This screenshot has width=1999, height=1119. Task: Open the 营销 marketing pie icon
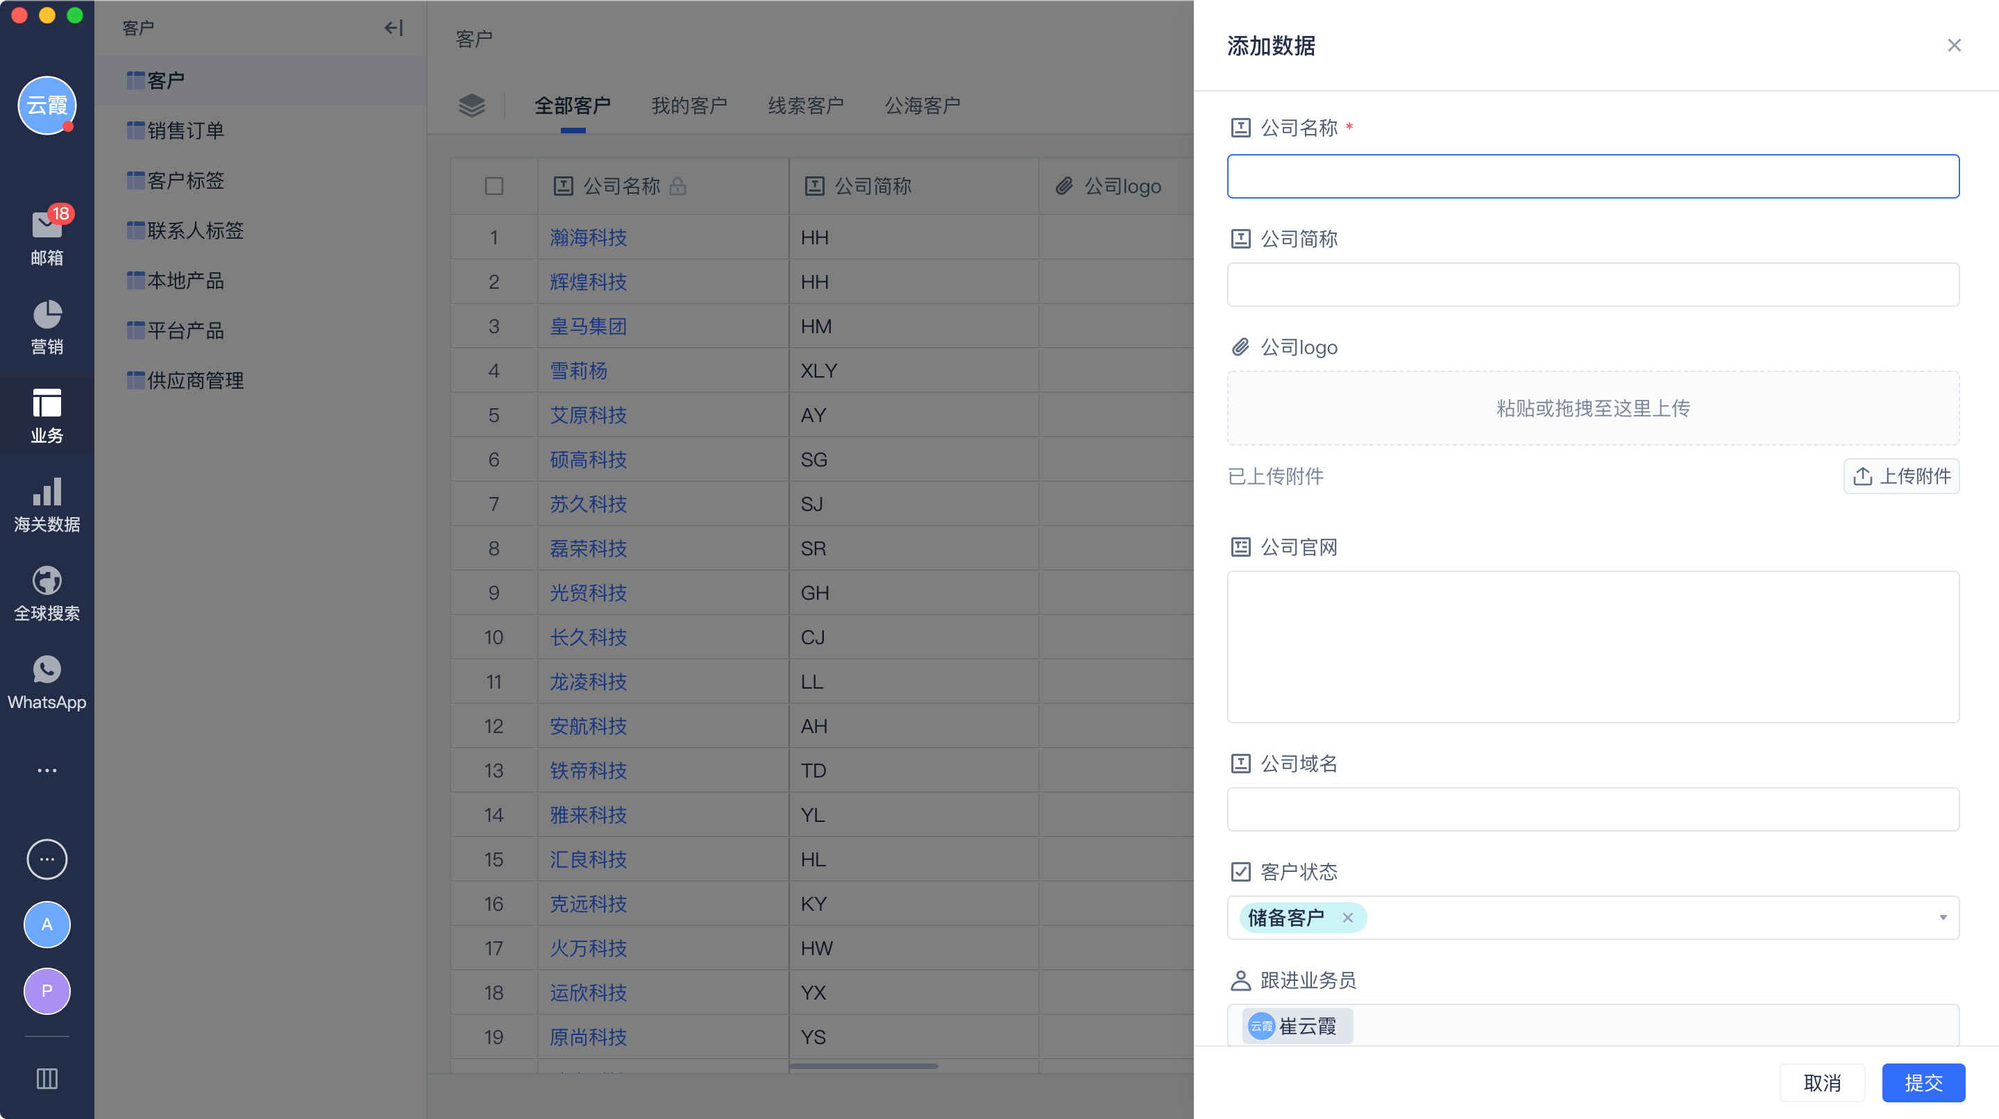47,315
